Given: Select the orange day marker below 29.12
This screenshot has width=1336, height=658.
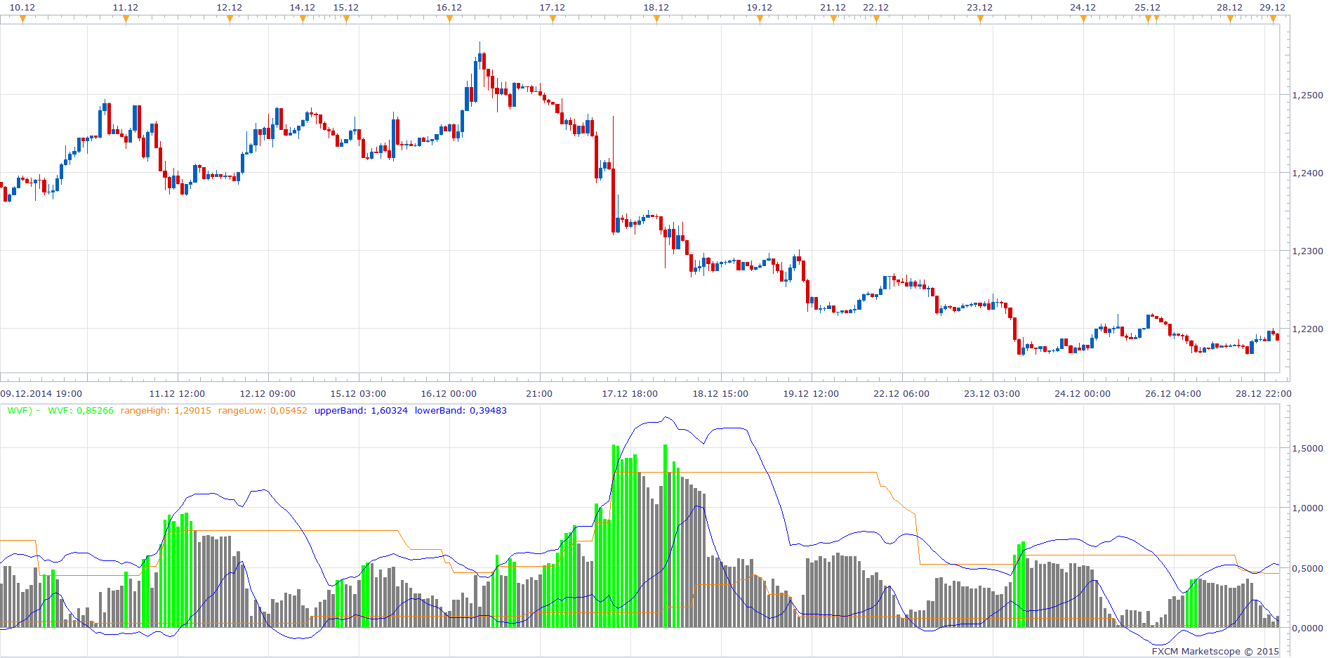Looking at the screenshot, I should (x=1273, y=20).
